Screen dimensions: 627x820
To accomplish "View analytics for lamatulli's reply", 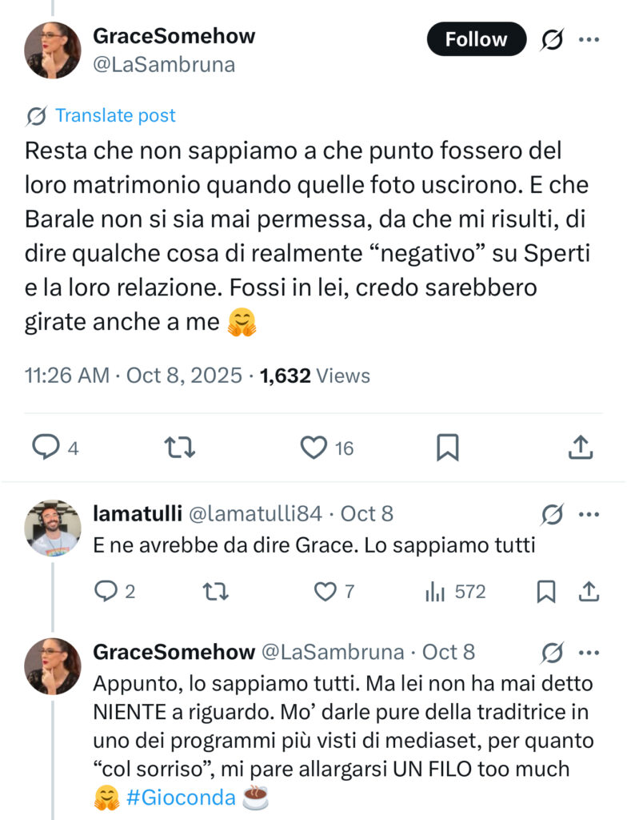I will (436, 592).
